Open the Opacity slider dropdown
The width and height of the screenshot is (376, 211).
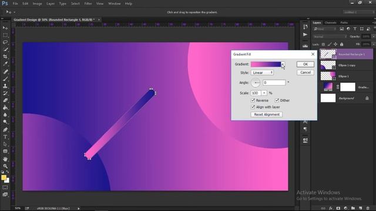click(374, 36)
